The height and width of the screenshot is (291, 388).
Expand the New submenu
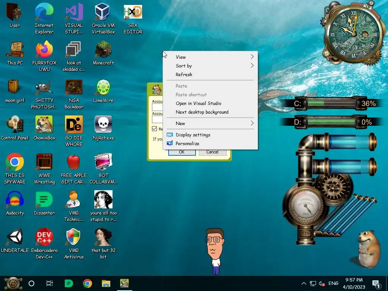click(210, 123)
